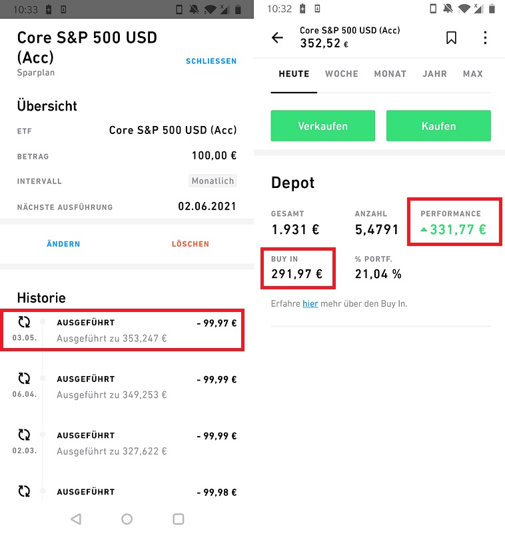Tap the Anzahl value 5,4791

[376, 229]
